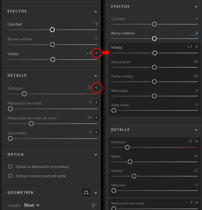Screen dimensions: 202x210
Task: Open the Guided Upright tool in Geometría
Action: click(86, 192)
